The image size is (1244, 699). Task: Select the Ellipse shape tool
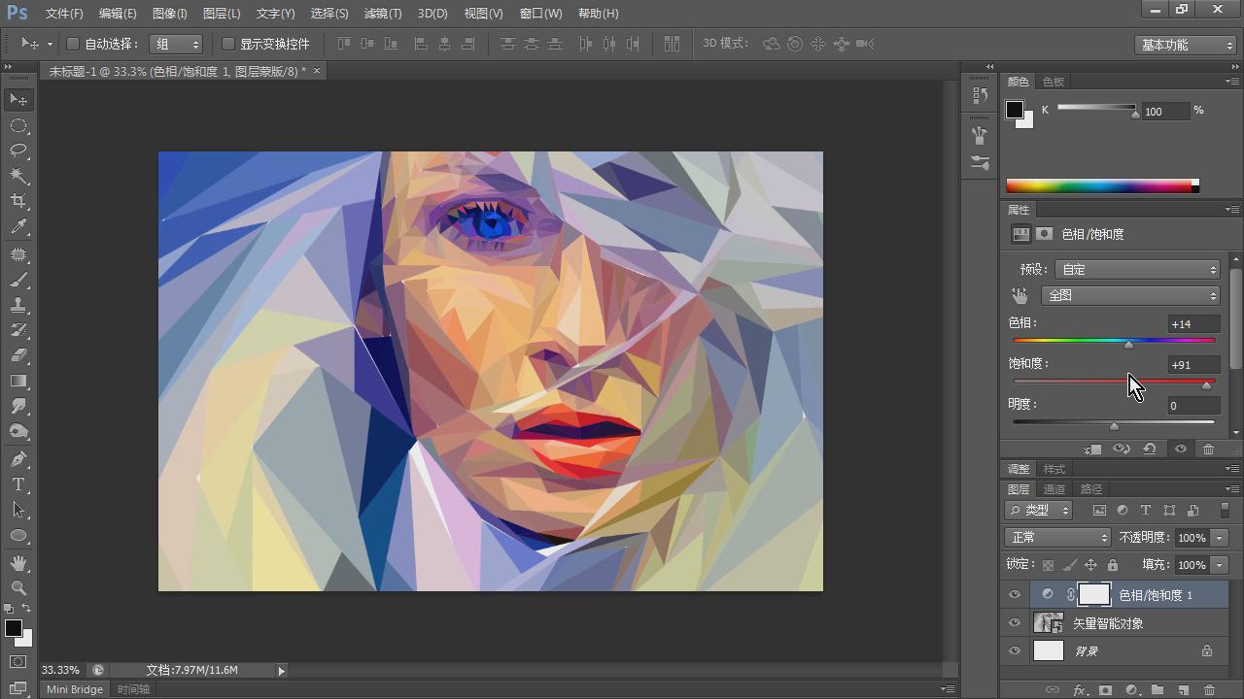(18, 535)
